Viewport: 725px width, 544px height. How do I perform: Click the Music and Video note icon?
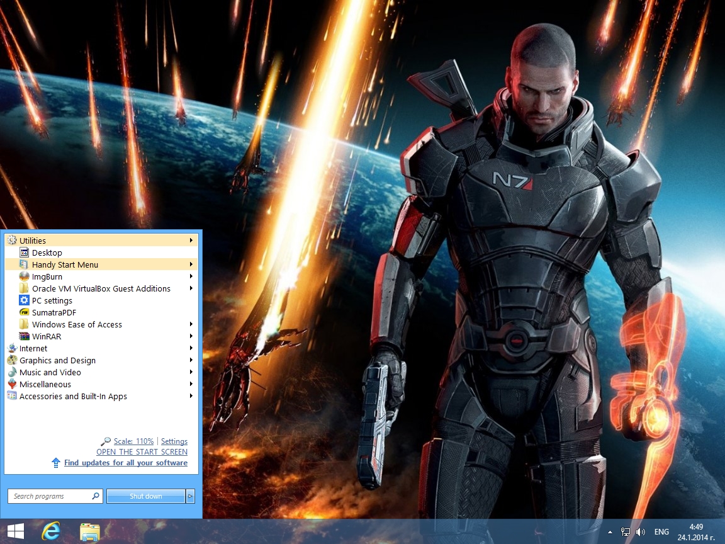tap(12, 372)
